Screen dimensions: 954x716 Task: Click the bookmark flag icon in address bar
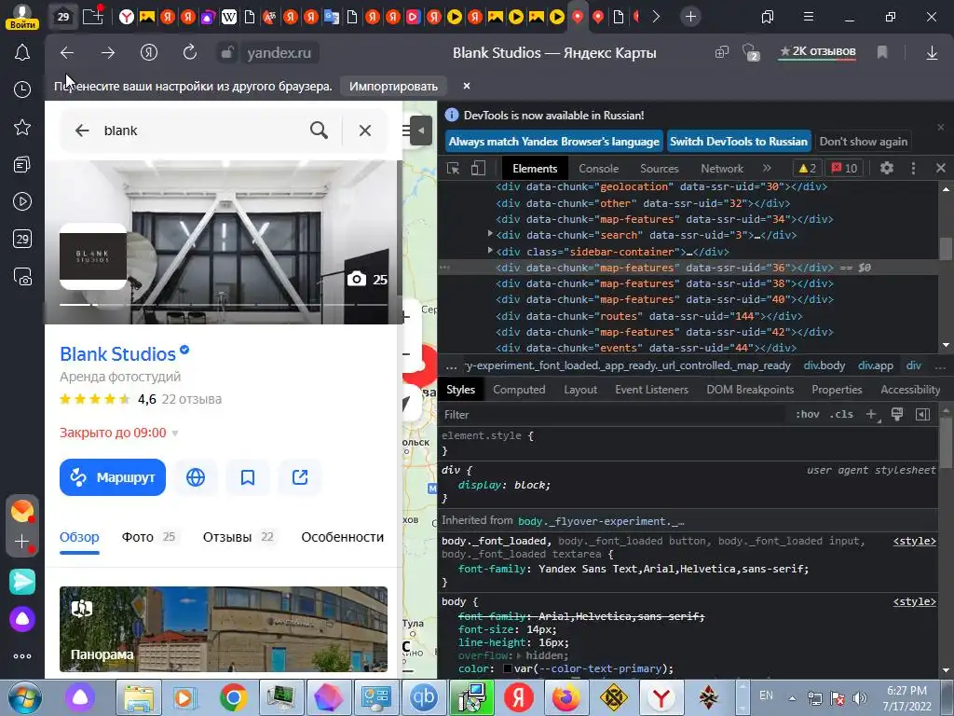pos(882,53)
